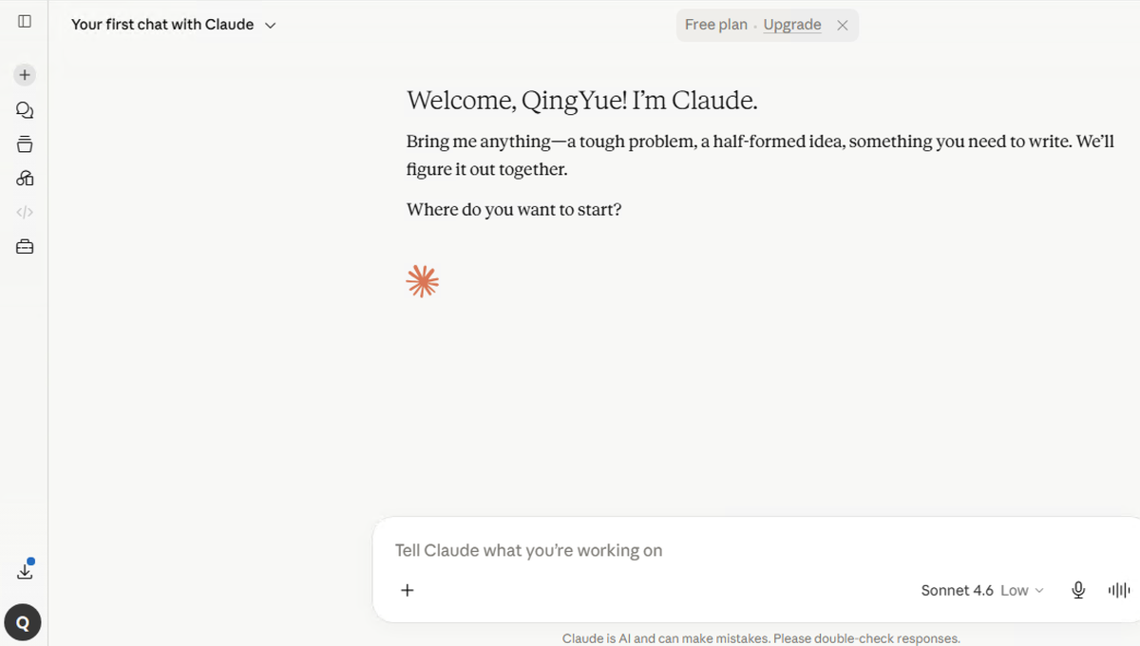This screenshot has width=1140, height=646.
Task: Open the Code brackets icon
Action: pyautogui.click(x=25, y=213)
